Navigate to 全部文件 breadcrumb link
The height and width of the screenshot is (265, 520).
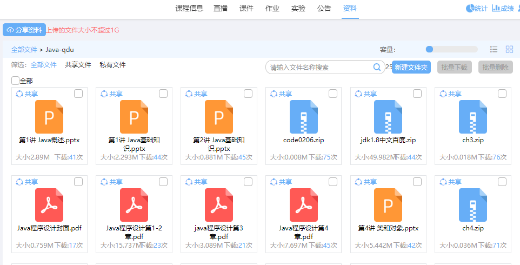coord(24,50)
